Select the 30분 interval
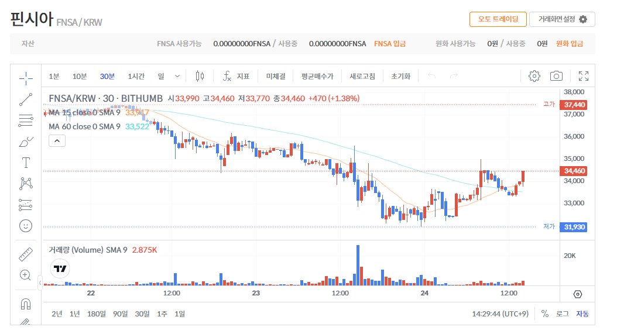Screen dimensions: 617x334 pos(107,76)
